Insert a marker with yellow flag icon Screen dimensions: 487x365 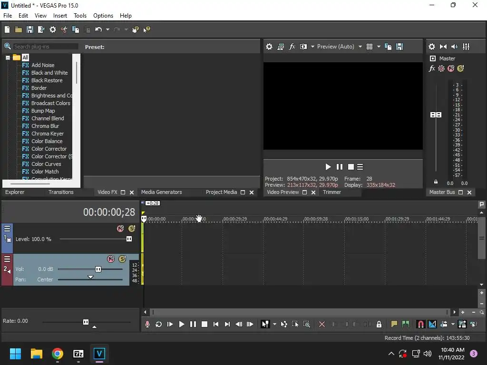(394, 324)
